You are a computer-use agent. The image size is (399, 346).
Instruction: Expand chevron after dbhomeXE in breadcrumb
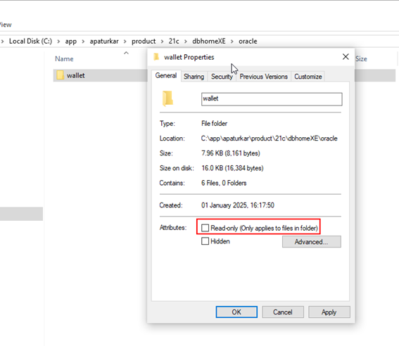click(232, 41)
